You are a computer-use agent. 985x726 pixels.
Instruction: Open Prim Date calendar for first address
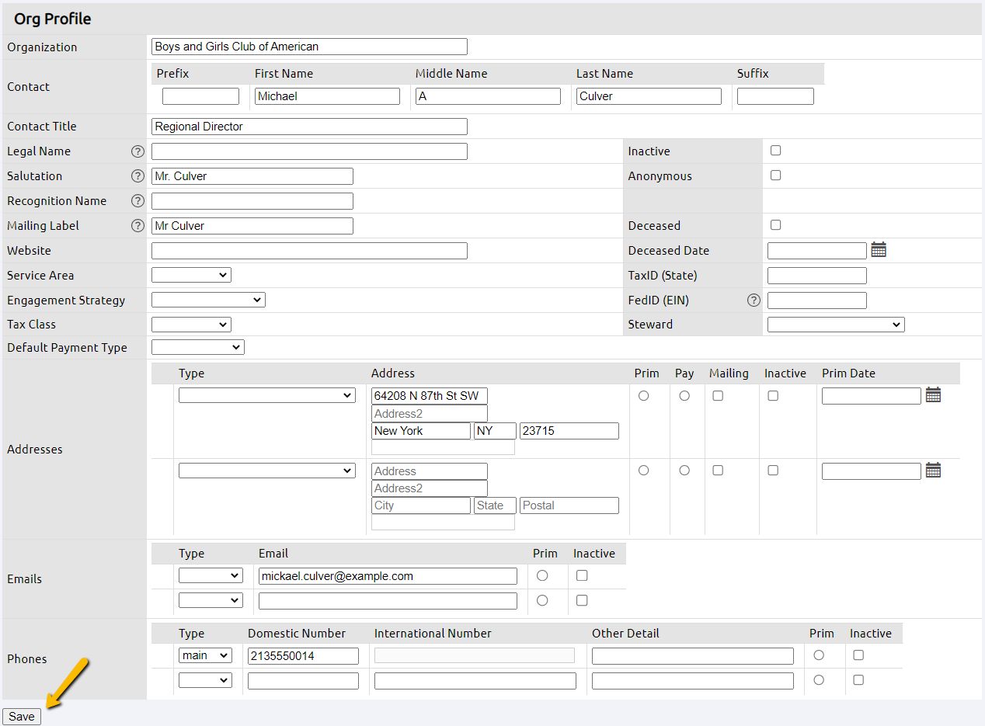tap(933, 395)
